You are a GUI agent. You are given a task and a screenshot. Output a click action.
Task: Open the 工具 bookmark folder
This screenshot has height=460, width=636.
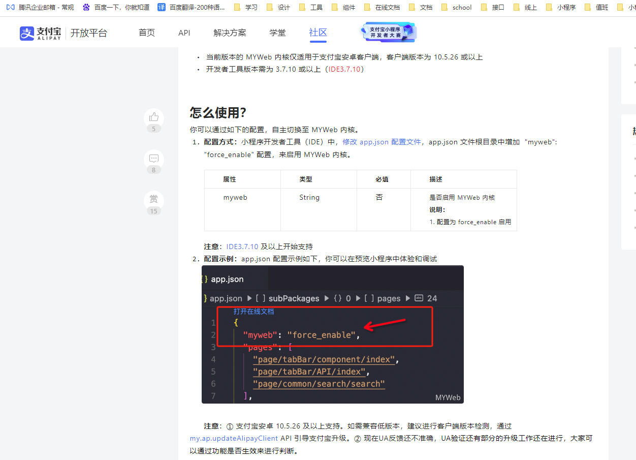click(311, 7)
